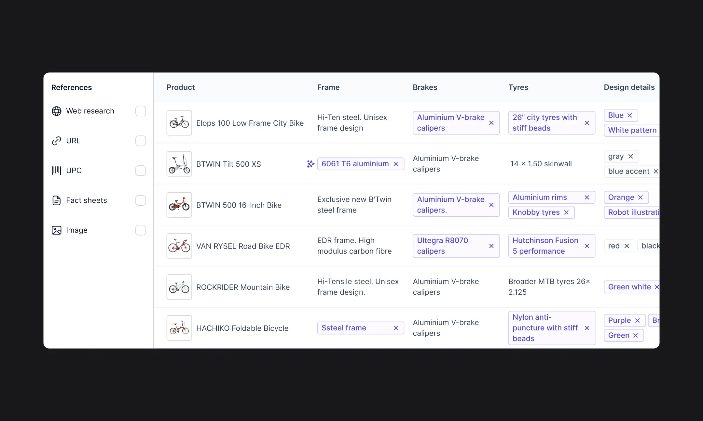The image size is (703, 421).
Task: Remove Elops Aluminium V-brake calipers tag
Action: coord(491,123)
